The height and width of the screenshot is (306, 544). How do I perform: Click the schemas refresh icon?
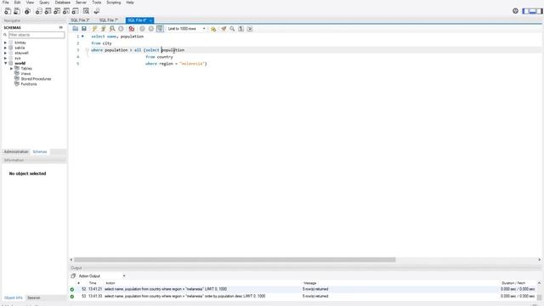[x=60, y=27]
